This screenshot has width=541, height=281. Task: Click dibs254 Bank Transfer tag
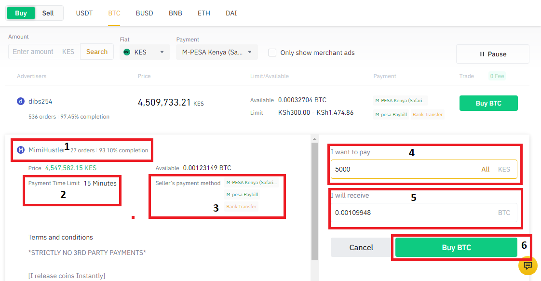[428, 114]
